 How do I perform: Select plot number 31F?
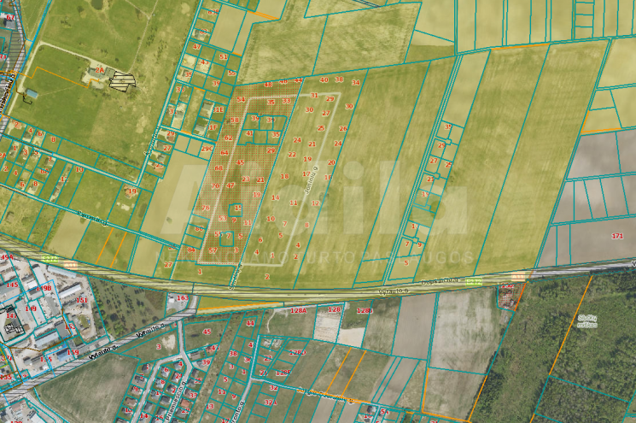pos(213,127)
